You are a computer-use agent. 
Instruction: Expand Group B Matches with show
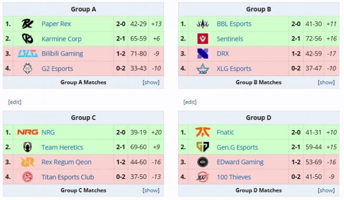click(326, 82)
